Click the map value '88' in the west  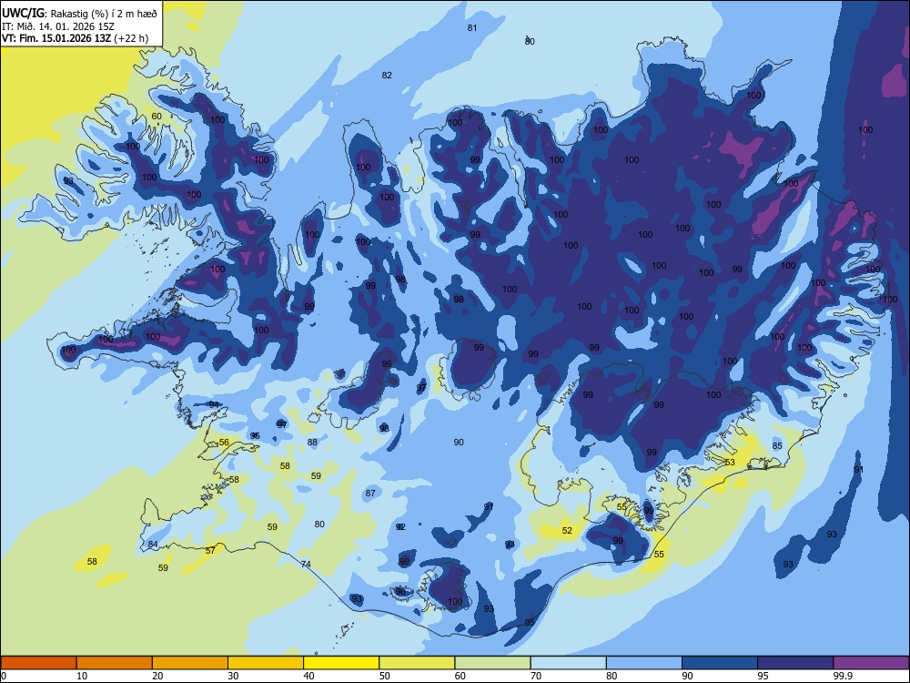click(312, 442)
